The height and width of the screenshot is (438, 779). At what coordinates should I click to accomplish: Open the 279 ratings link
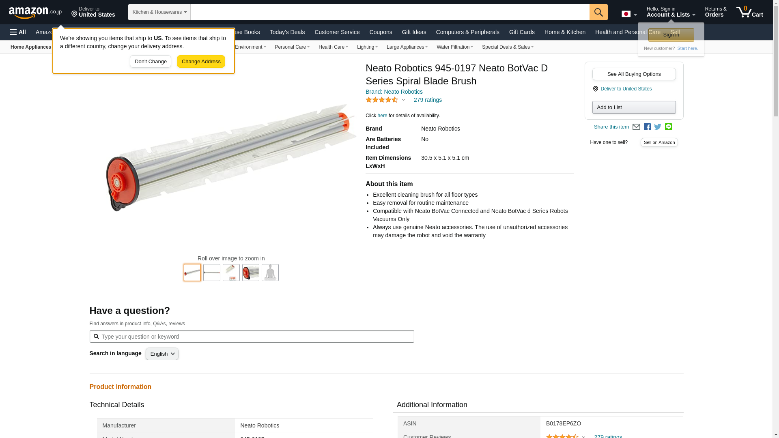click(x=428, y=100)
